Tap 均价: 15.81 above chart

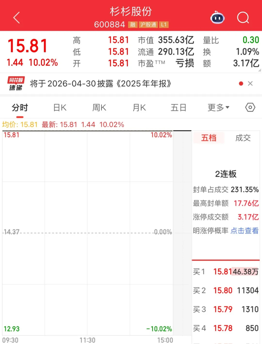20,125
